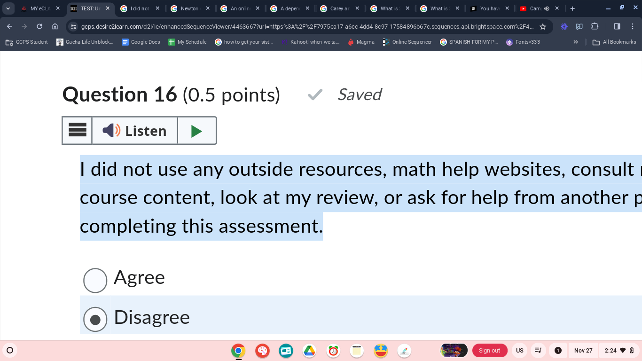Screen dimensions: 642x361
Task: Switch to the Newton Google tab
Action: point(190,8)
